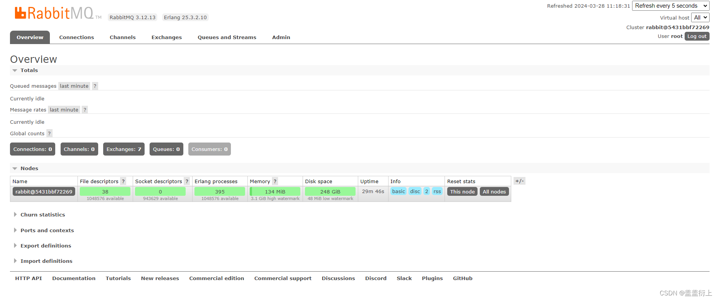
Task: Open help for Global counts
Action: pos(49,134)
